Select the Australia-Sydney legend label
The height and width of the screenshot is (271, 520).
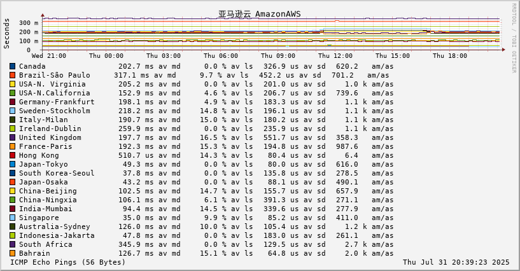coord(54,226)
